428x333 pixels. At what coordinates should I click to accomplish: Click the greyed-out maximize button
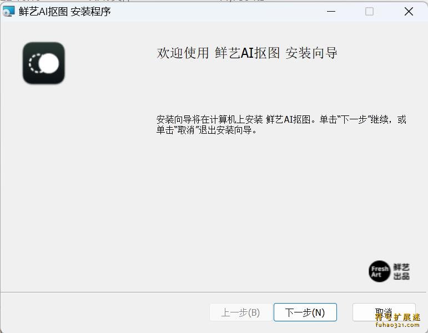(x=369, y=11)
